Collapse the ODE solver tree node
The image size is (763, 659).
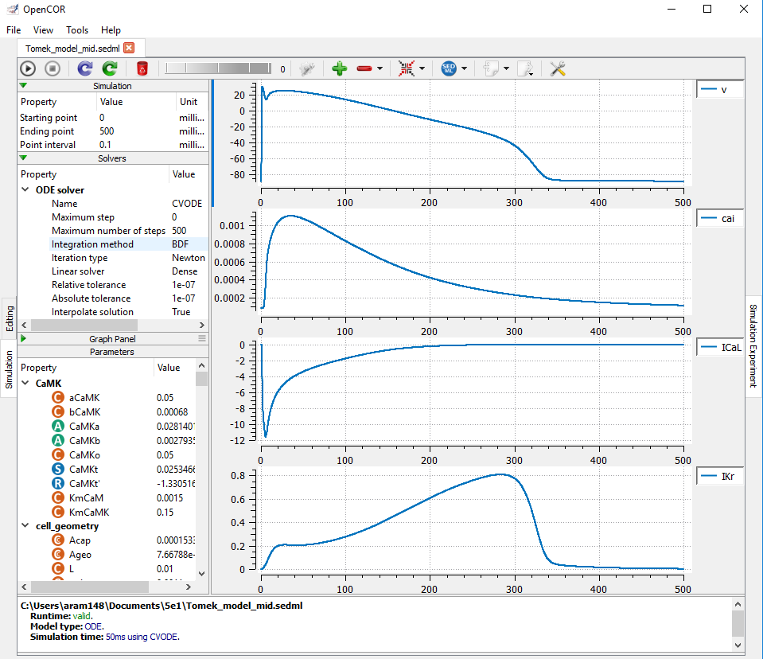(x=25, y=190)
